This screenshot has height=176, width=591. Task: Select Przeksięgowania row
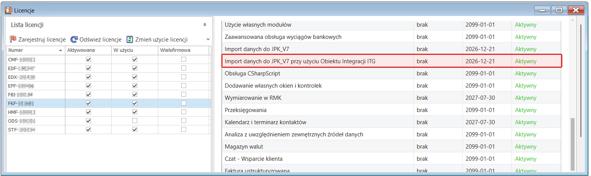coord(392,110)
